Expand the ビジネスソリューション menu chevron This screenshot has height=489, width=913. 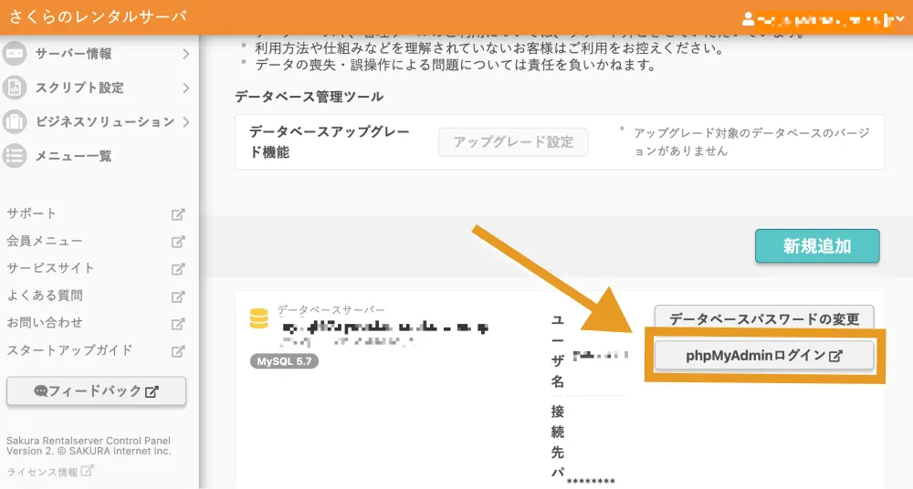(185, 121)
